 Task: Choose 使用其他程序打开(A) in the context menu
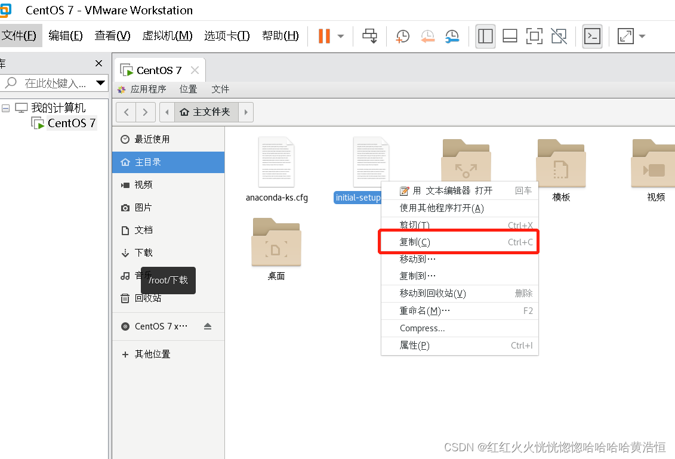pyautogui.click(x=460, y=208)
